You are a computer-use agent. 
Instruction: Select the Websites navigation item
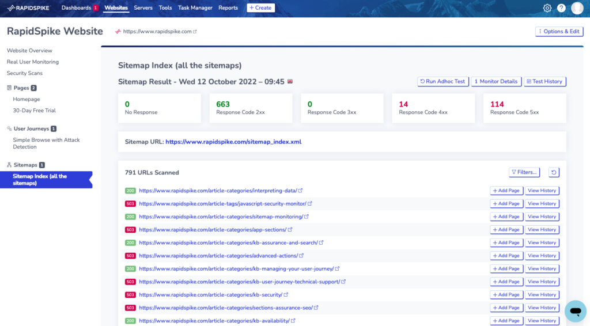pos(116,8)
